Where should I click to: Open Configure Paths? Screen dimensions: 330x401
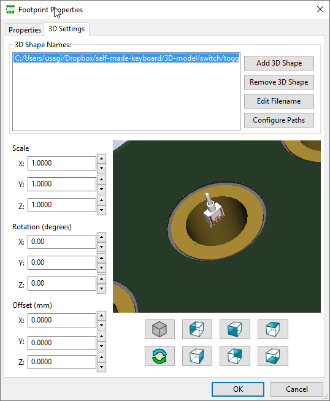click(x=279, y=120)
